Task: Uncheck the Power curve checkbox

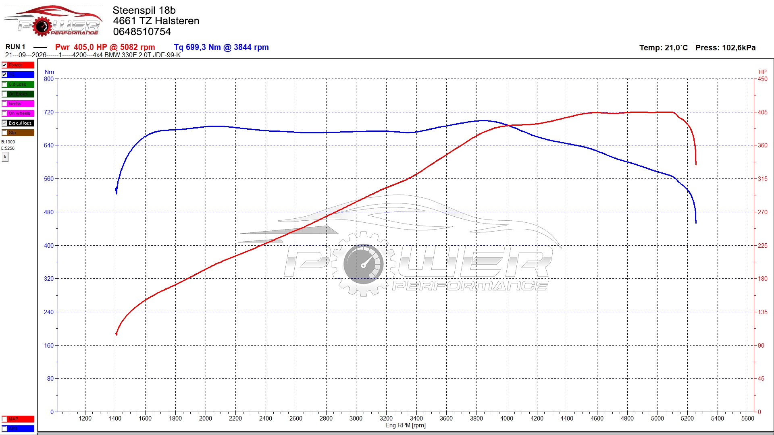Action: (x=4, y=65)
